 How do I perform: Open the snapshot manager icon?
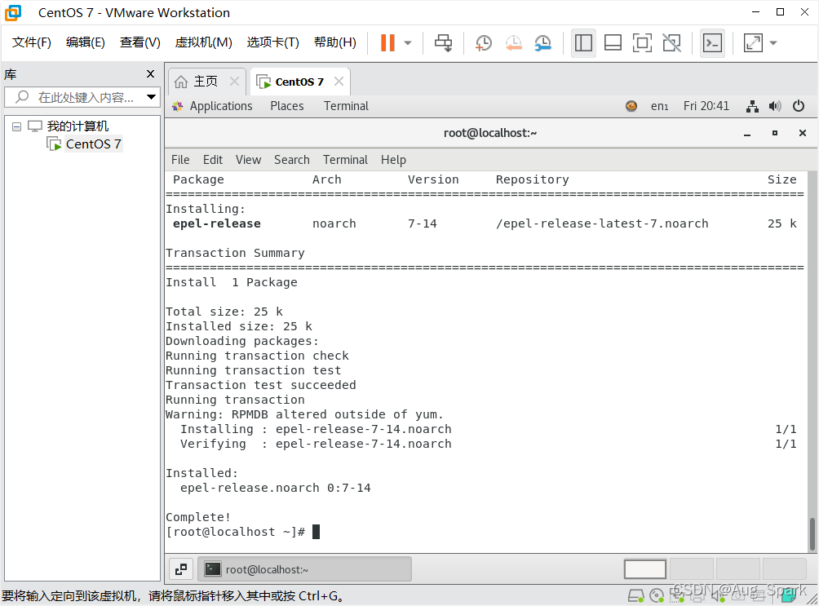[543, 43]
